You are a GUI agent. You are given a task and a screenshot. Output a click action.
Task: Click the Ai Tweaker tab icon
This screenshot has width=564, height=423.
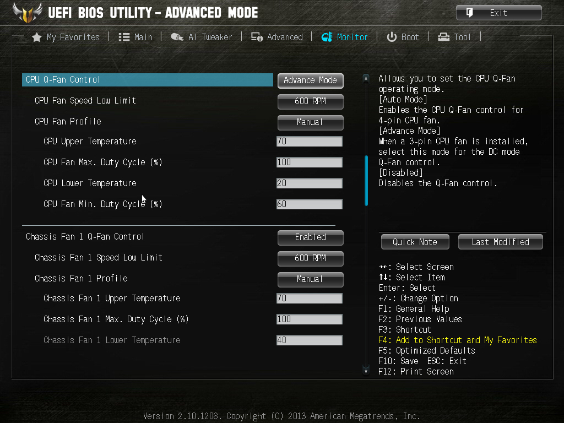(177, 37)
